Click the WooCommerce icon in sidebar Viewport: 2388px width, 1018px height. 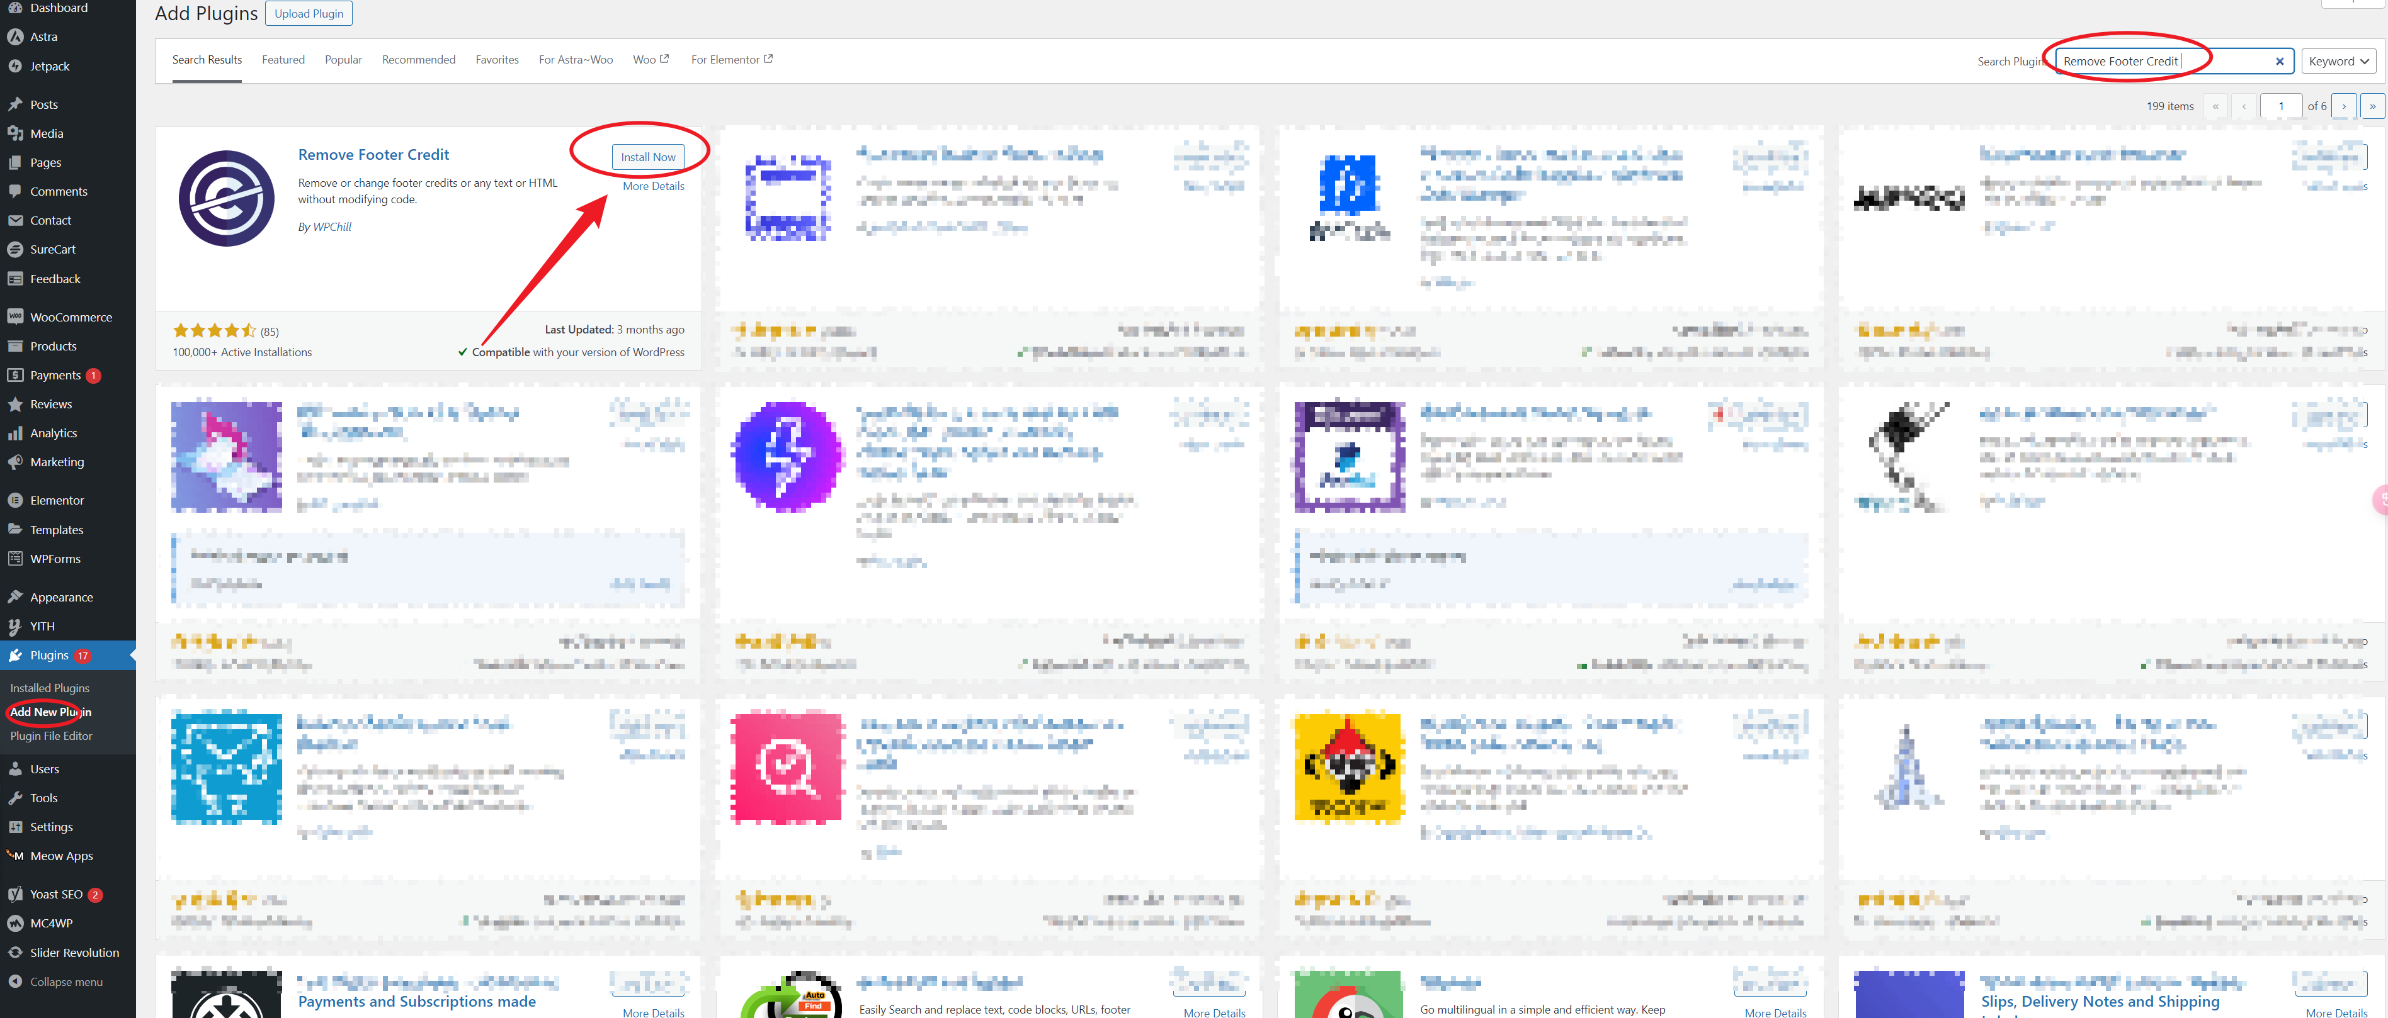pyautogui.click(x=14, y=318)
